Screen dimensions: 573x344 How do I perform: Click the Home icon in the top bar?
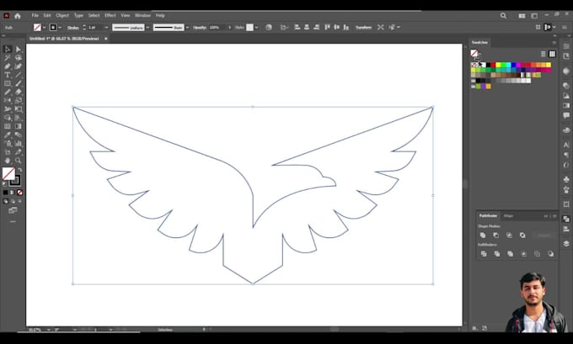tap(18, 15)
